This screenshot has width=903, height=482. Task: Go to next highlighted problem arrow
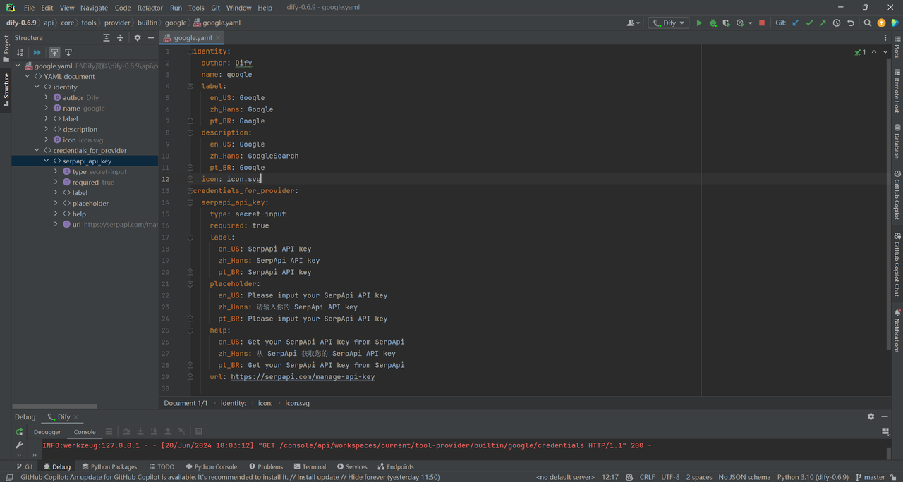point(885,52)
